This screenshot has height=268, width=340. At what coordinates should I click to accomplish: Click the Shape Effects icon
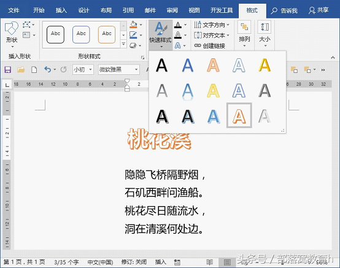coord(133,45)
